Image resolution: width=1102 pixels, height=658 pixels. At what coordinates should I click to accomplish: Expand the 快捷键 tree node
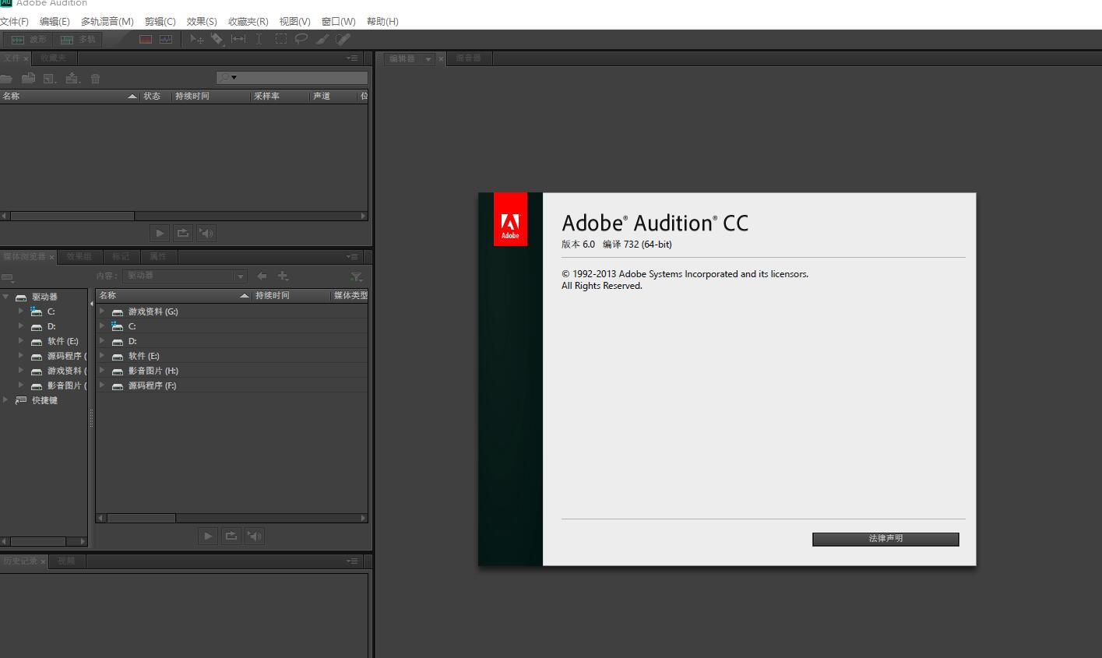(5, 399)
